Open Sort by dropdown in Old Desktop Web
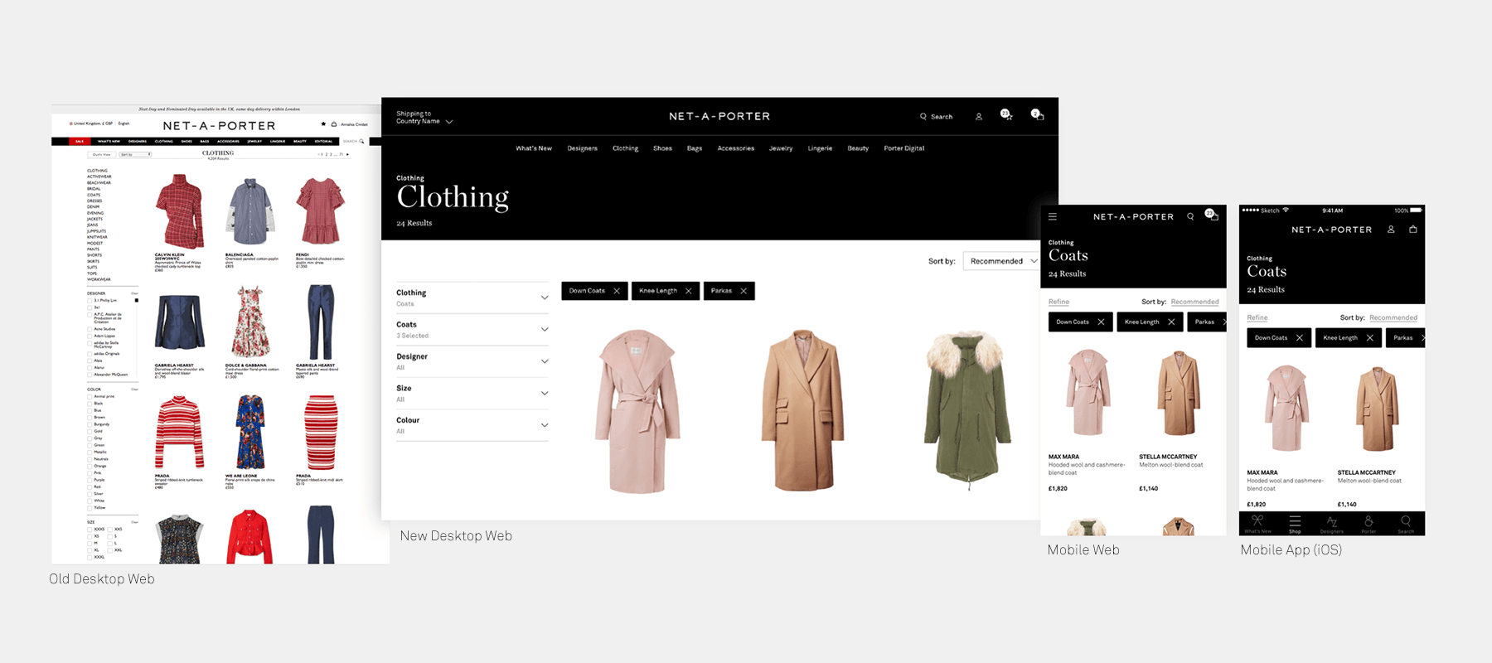This screenshot has height=663, width=1492. (x=135, y=154)
